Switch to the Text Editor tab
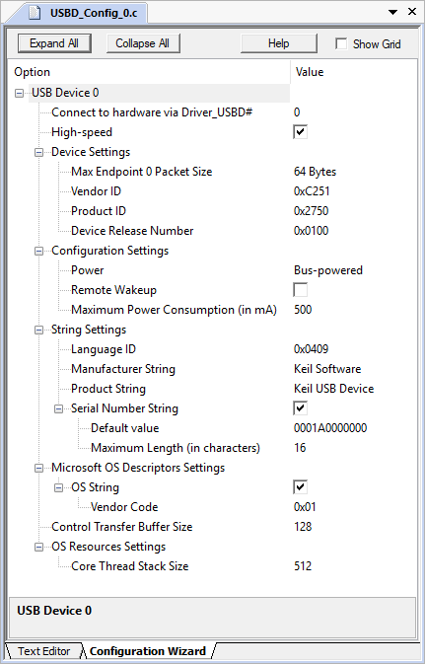The height and width of the screenshot is (664, 425). [x=43, y=651]
